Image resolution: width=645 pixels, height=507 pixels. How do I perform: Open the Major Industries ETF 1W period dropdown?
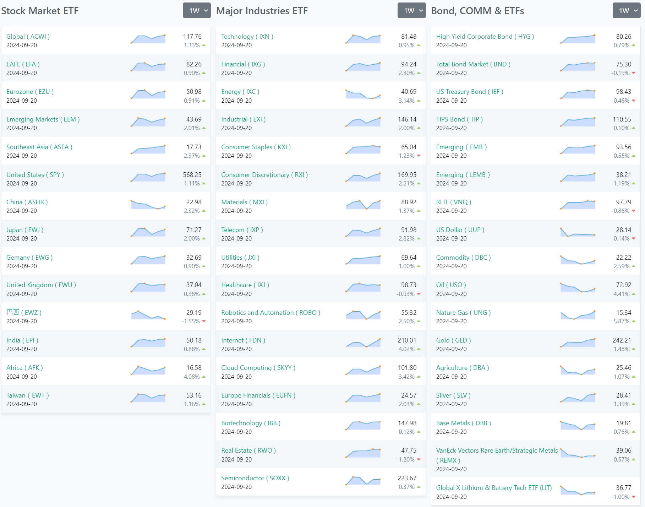point(411,10)
